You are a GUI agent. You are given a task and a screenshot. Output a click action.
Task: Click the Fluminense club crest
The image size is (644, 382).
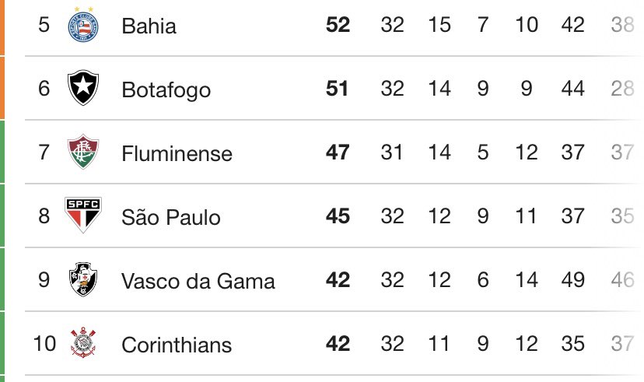pyautogui.click(x=80, y=152)
